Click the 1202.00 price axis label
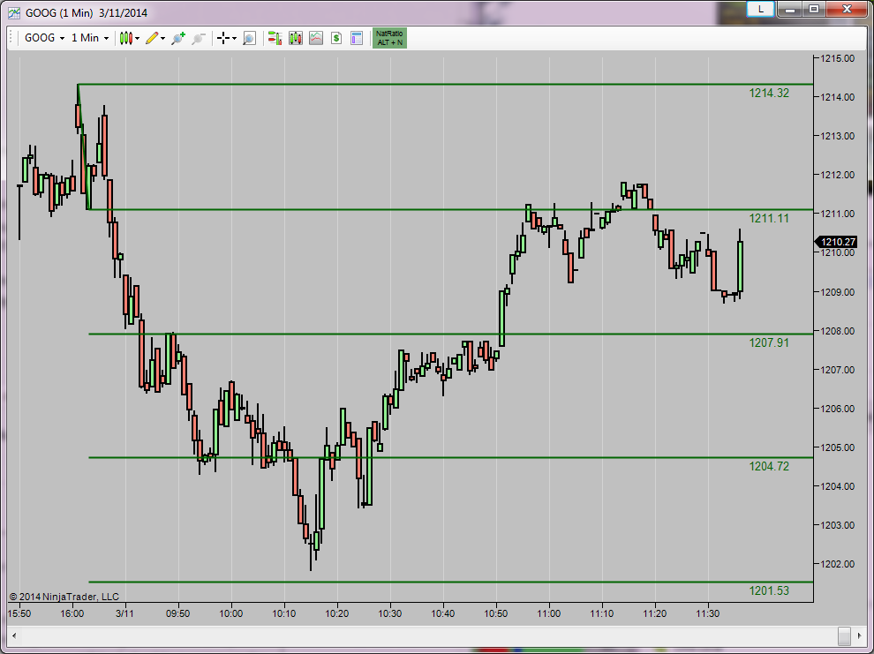 pos(837,564)
